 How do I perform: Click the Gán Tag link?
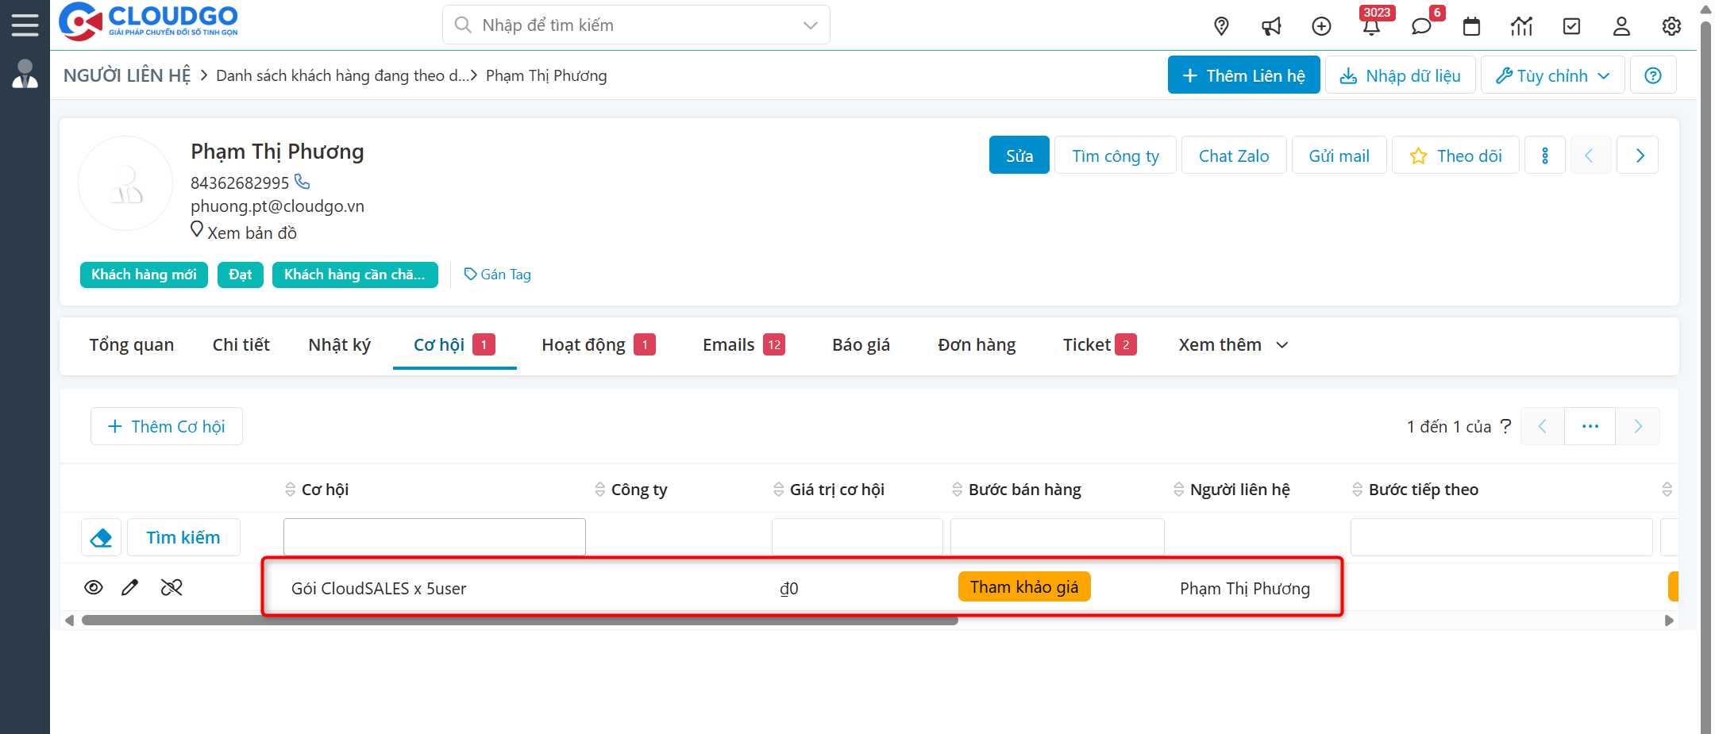pos(498,275)
